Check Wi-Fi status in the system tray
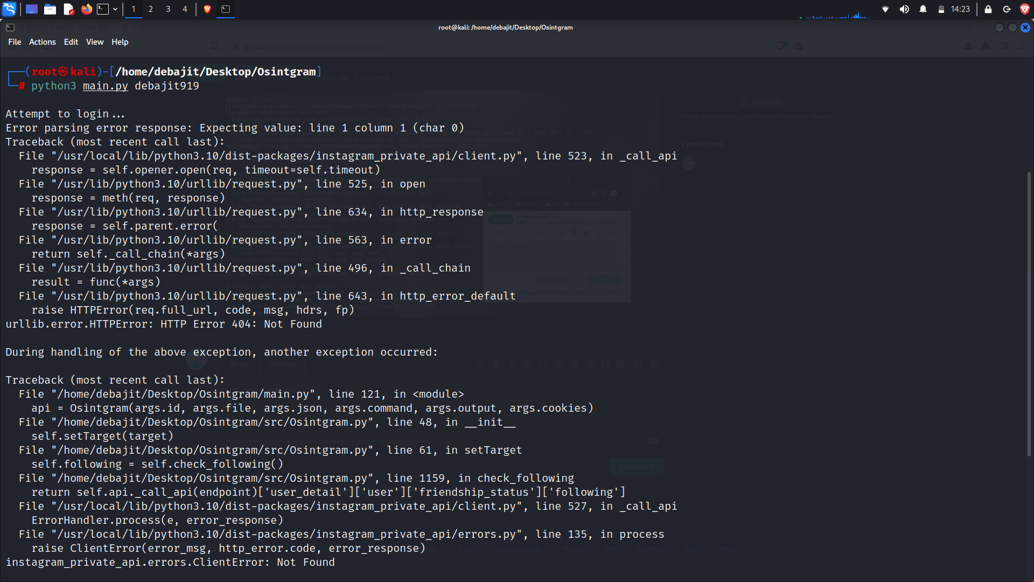The width and height of the screenshot is (1034, 582). tap(885, 9)
